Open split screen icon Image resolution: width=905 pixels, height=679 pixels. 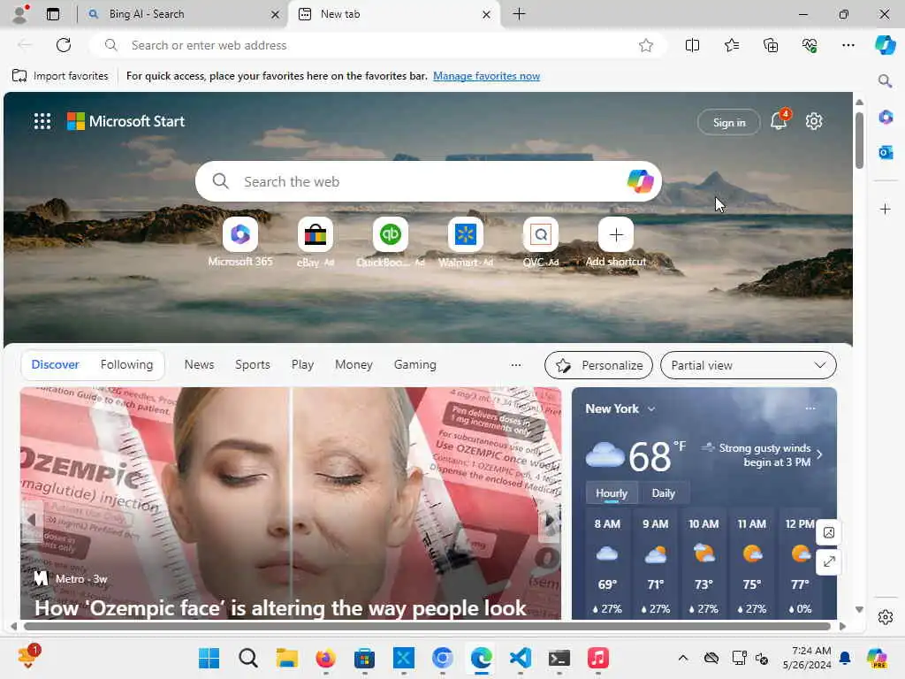692,45
